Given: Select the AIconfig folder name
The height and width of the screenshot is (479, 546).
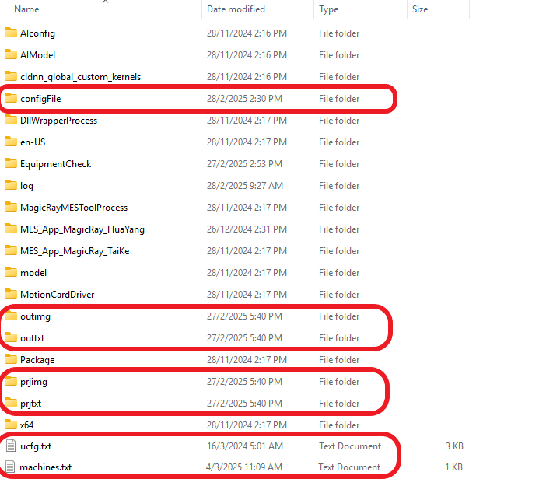Looking at the screenshot, I should [x=37, y=33].
